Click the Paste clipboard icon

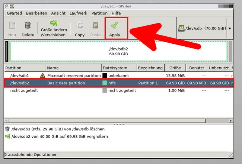95,25
